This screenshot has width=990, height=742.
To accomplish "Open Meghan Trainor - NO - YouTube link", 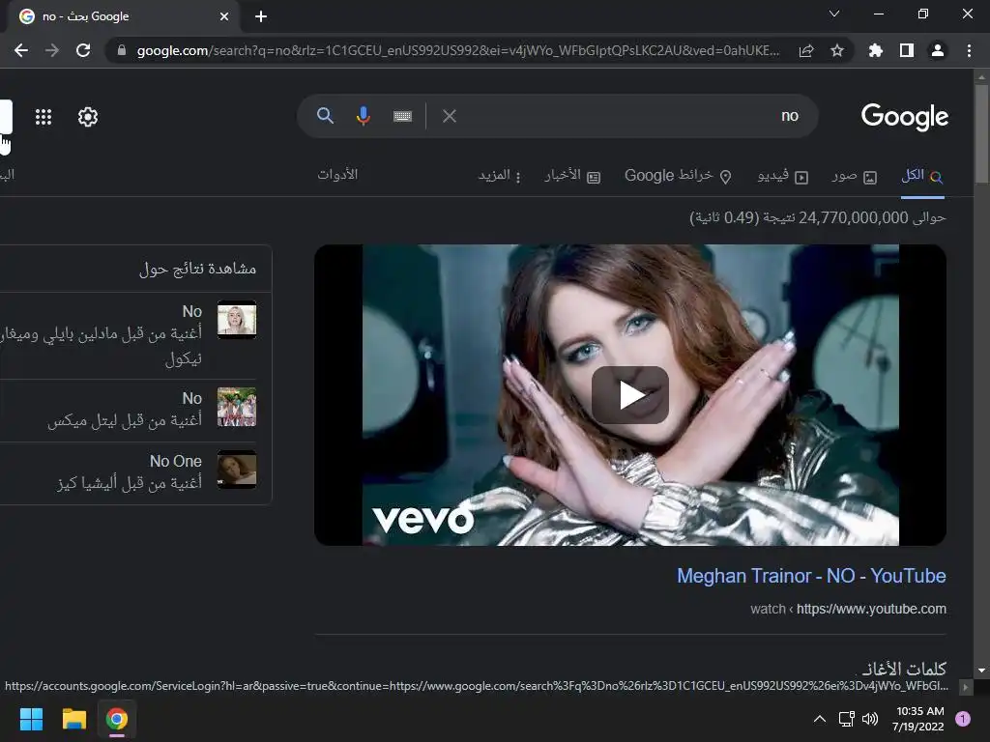I will coord(811,576).
